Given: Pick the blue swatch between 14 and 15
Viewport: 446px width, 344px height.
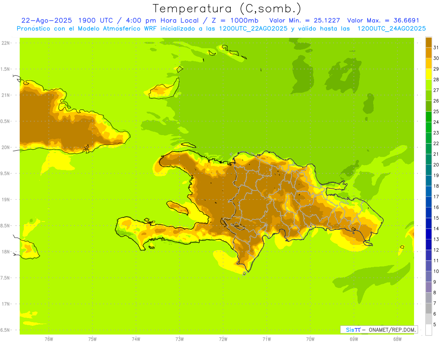Looking at the screenshot, I should (x=429, y=223).
